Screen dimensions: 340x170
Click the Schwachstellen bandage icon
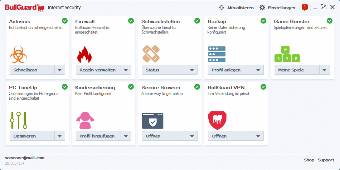pos(151,54)
